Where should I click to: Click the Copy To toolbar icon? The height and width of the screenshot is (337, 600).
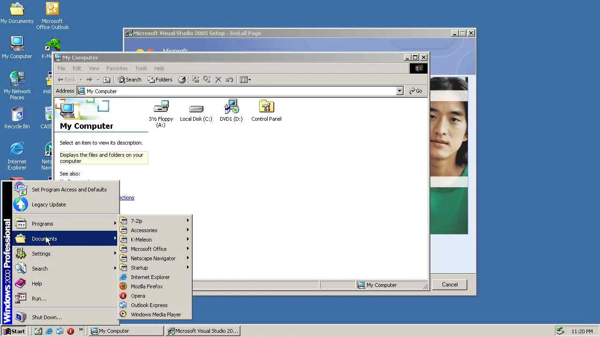(207, 80)
